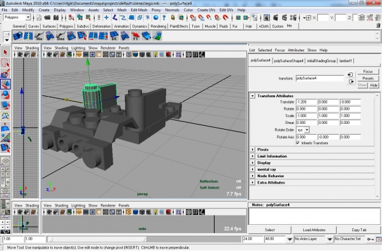Select the Select (arrow) tool in the toolbox

tap(5, 52)
